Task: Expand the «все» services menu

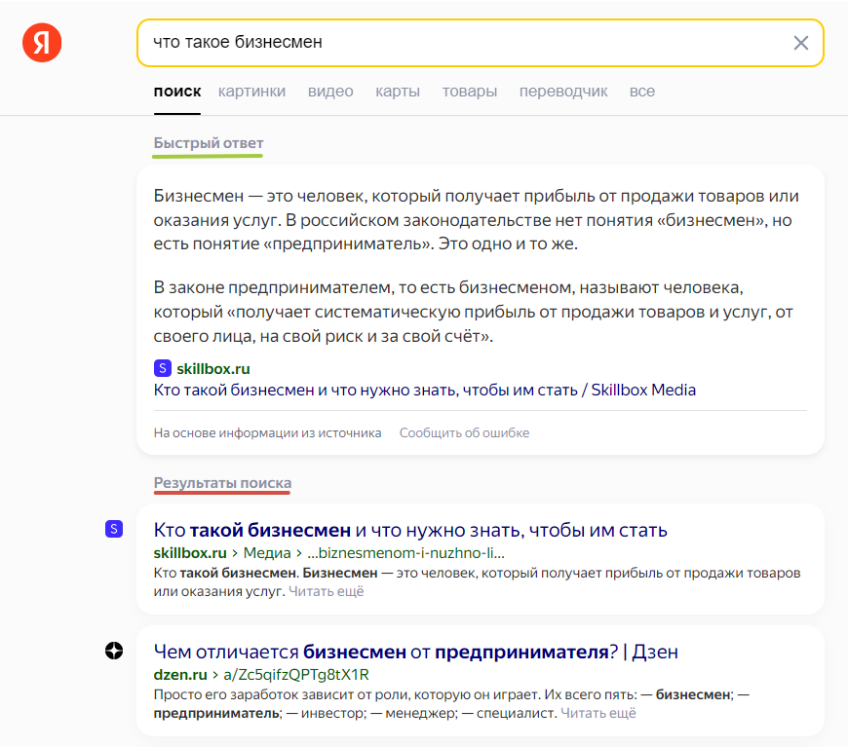Action: [x=642, y=92]
